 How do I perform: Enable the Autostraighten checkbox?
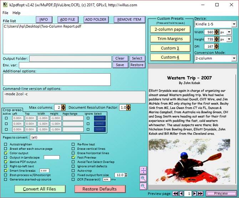(6, 144)
